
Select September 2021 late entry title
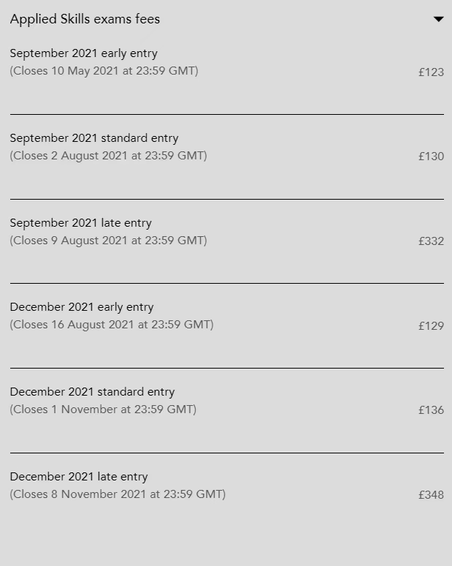[80, 223]
